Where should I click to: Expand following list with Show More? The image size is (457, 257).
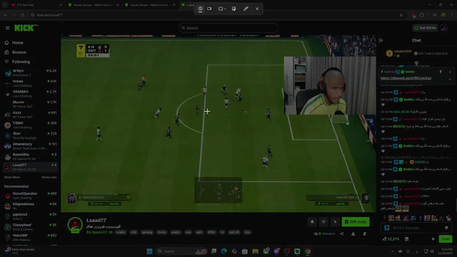pyautogui.click(x=12, y=177)
